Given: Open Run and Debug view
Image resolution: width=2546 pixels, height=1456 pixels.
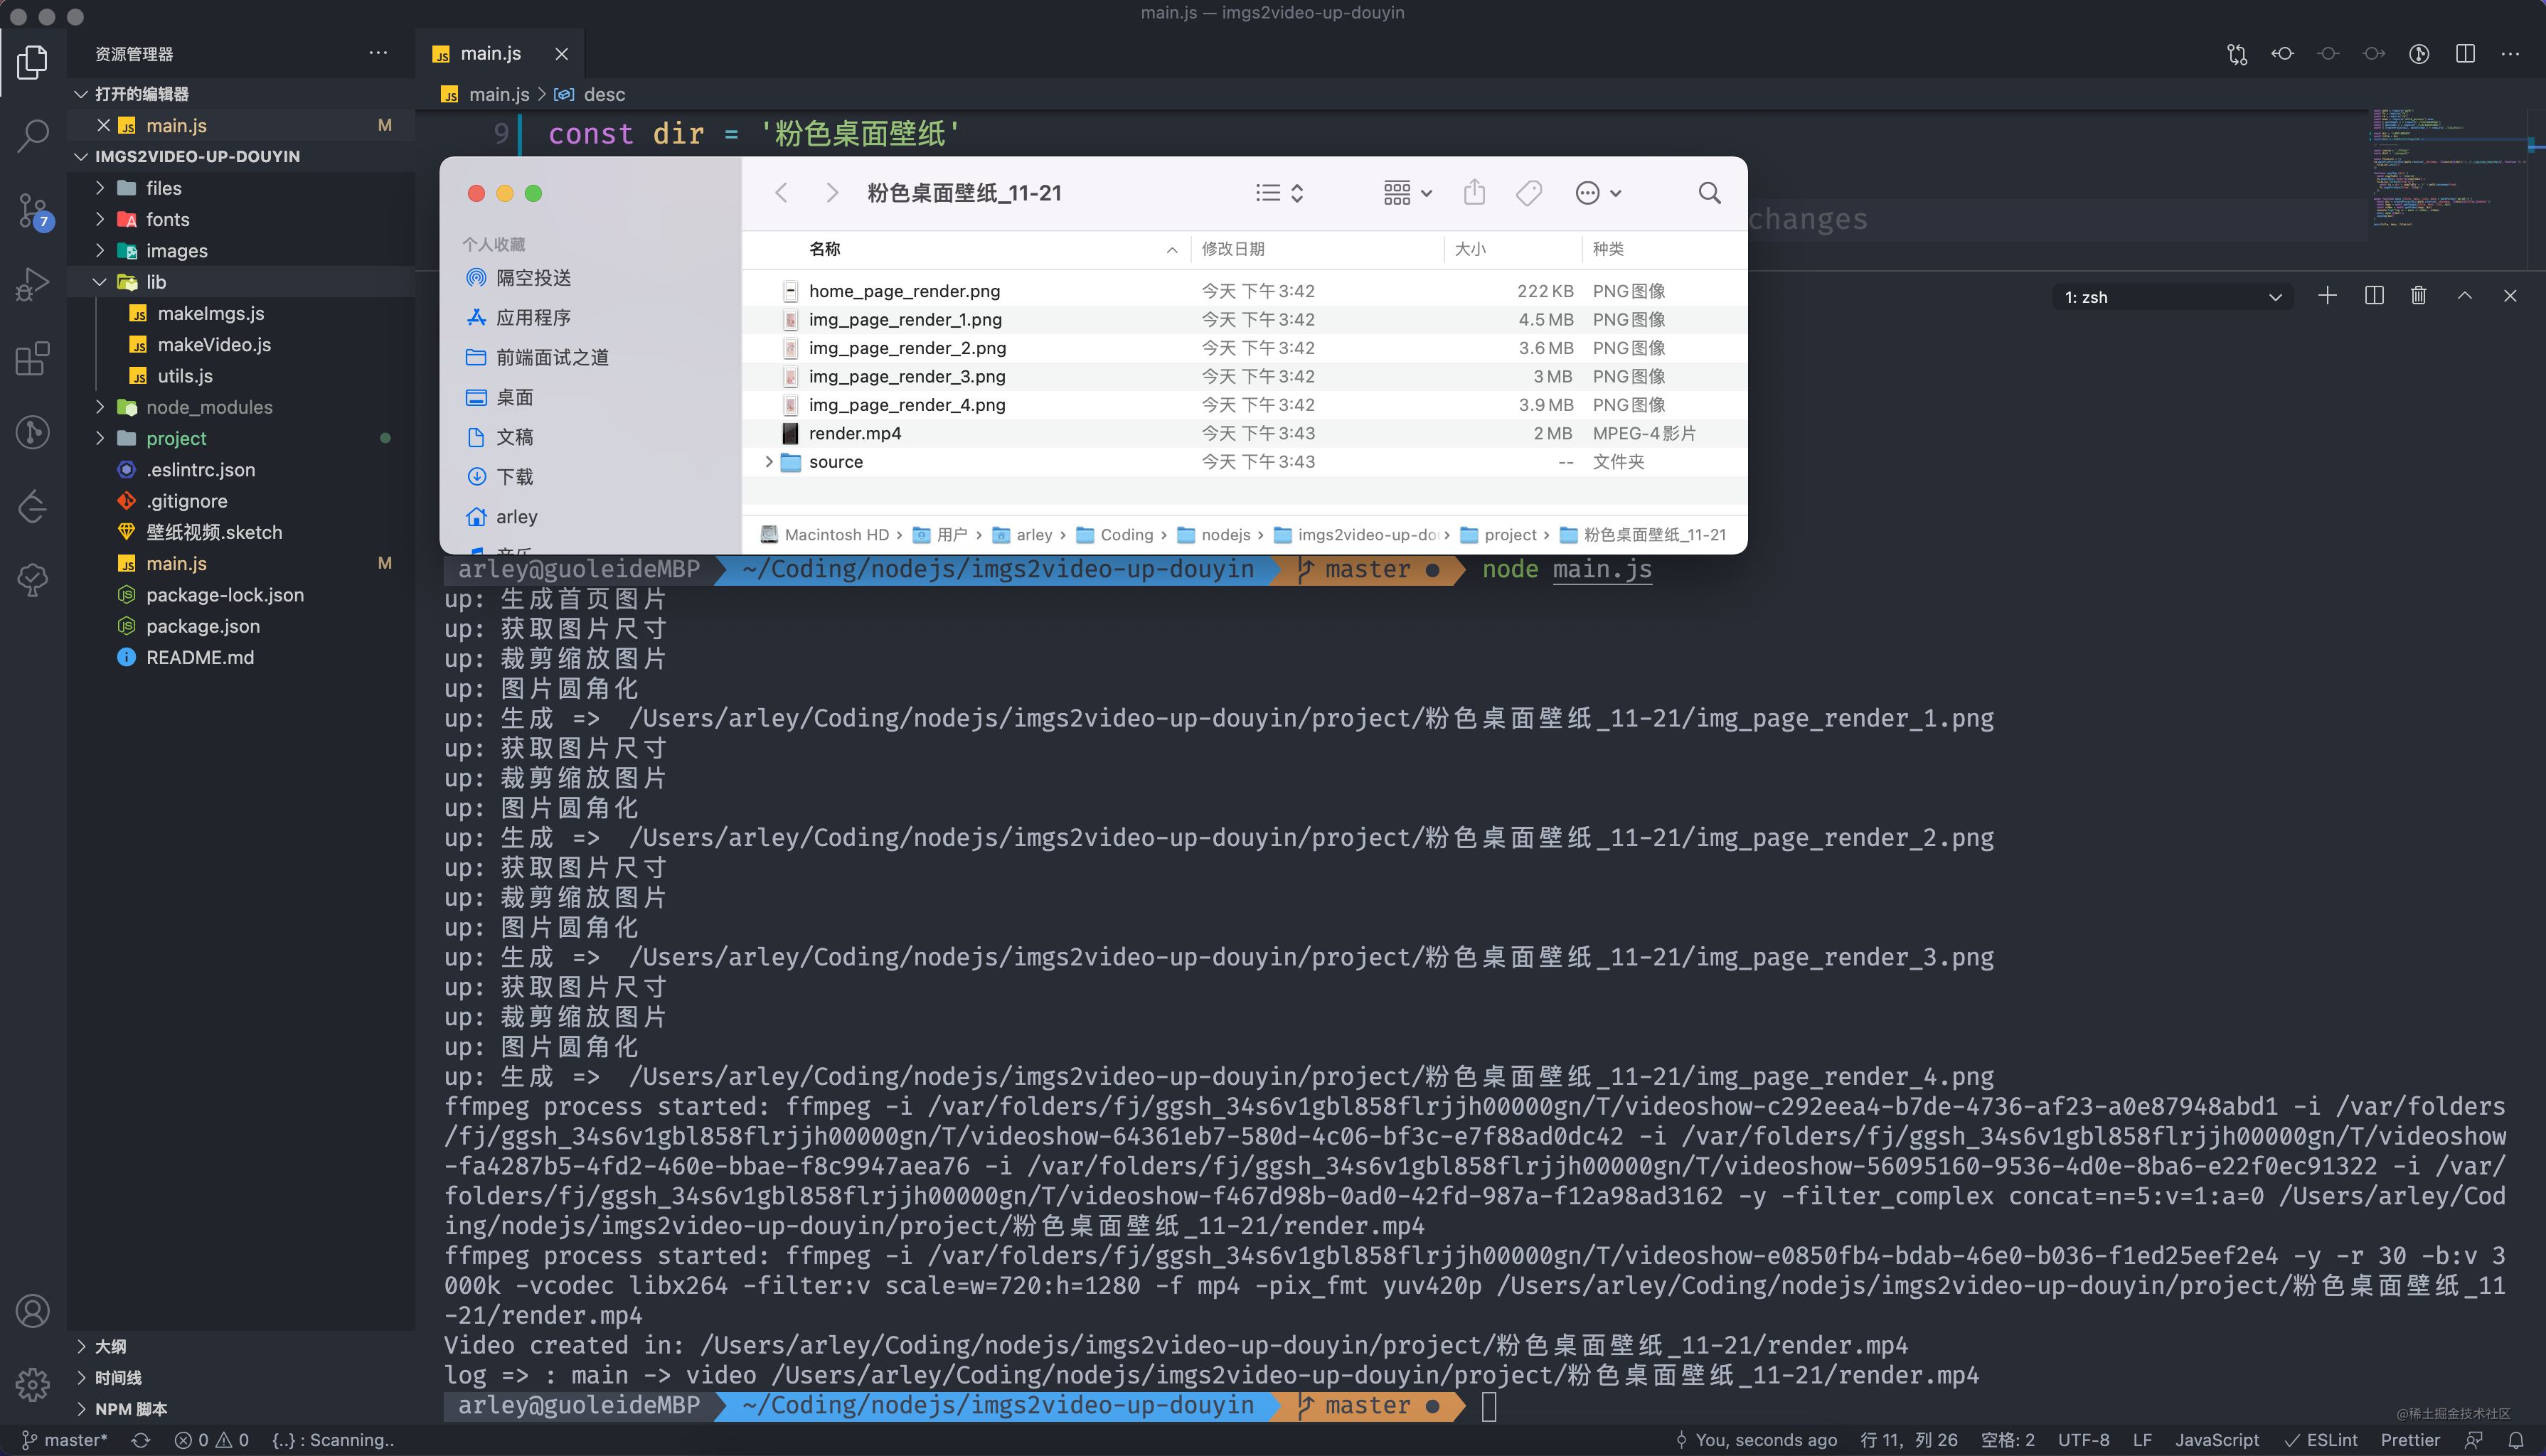Looking at the screenshot, I should click(33, 284).
